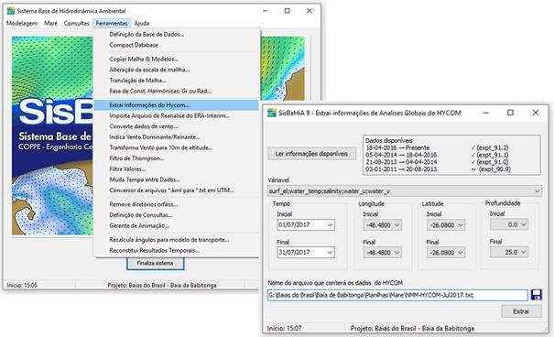Screen dimensions: 554x337
Task: Open the Variável combo box
Action: pos(404,191)
